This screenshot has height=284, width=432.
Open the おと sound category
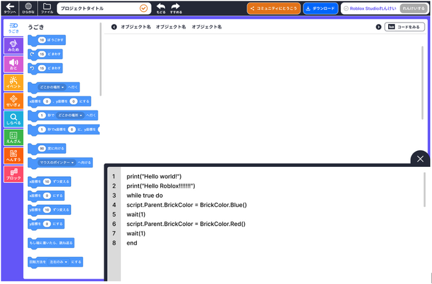click(13, 64)
